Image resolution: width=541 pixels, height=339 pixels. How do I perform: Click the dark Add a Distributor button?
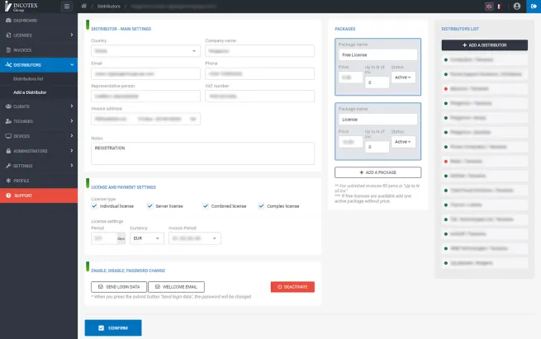484,45
